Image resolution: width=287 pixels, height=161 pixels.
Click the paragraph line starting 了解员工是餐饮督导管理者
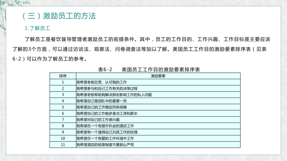click(148, 39)
